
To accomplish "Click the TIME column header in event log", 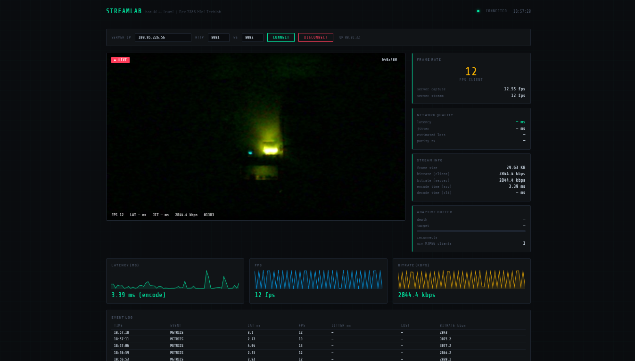I will coord(118,326).
